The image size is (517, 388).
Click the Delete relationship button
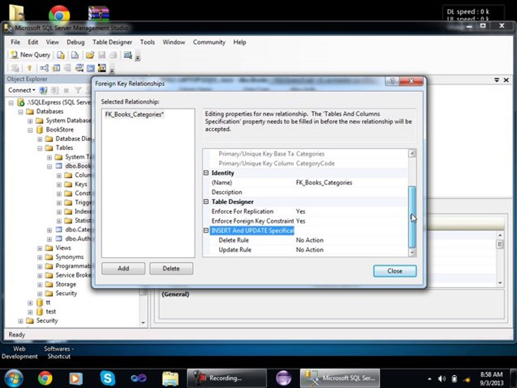pos(171,268)
